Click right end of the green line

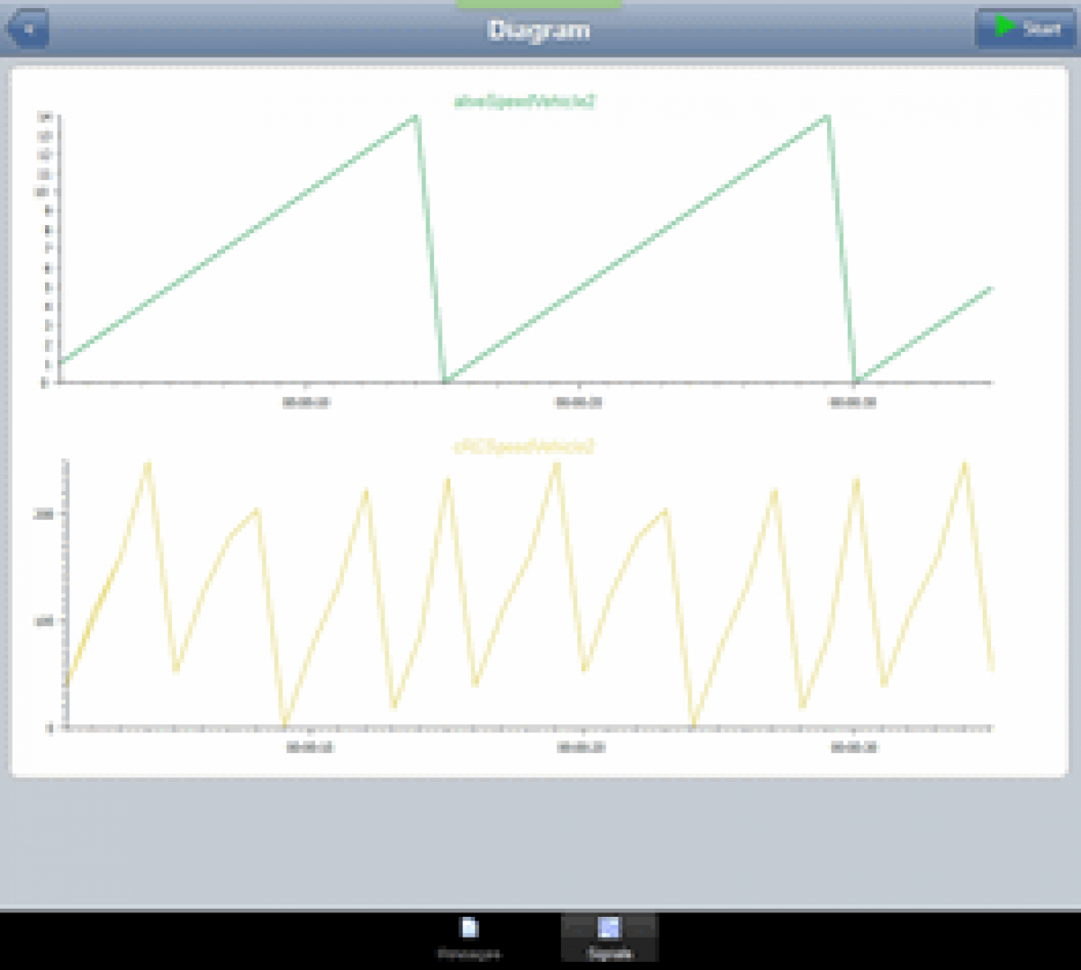990,289
